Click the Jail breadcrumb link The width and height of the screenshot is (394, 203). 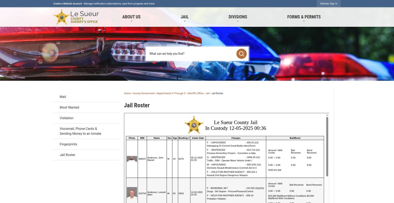[208, 93]
